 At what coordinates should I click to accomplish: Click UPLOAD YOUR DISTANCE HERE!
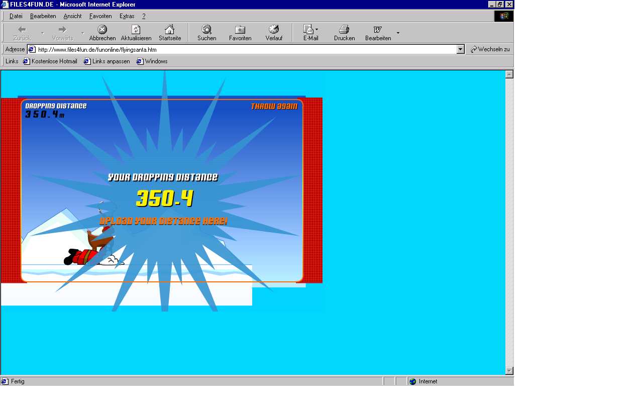click(163, 221)
